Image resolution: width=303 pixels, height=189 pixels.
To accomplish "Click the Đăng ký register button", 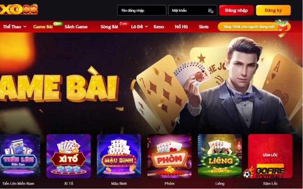I will point(273,10).
